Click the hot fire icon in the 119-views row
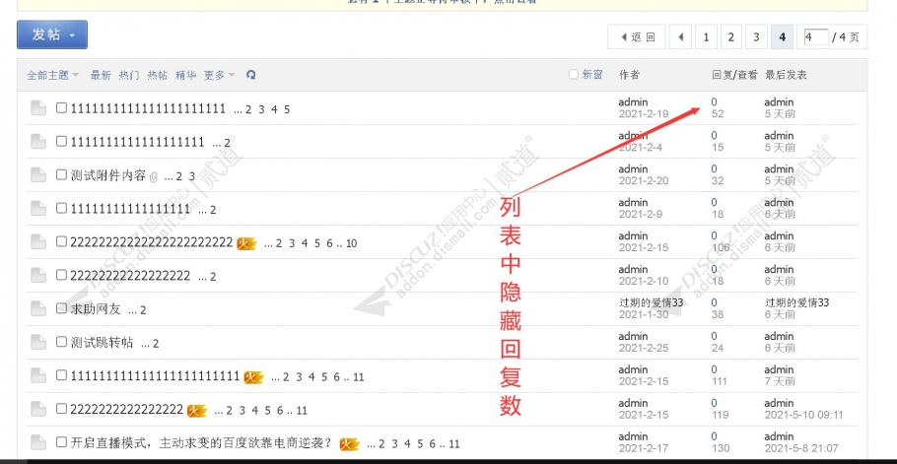The height and width of the screenshot is (464, 897). coord(197,410)
